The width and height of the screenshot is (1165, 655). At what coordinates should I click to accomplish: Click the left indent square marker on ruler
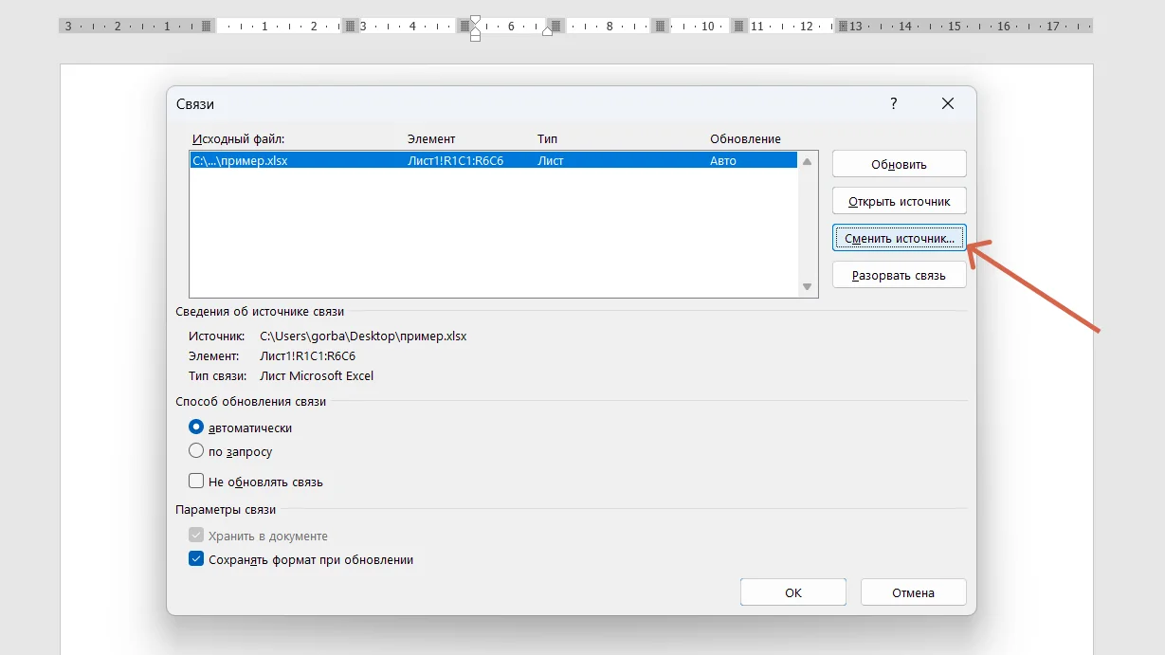[475, 37]
